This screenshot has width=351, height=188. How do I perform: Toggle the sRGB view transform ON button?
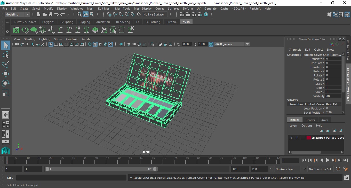coord(211,44)
